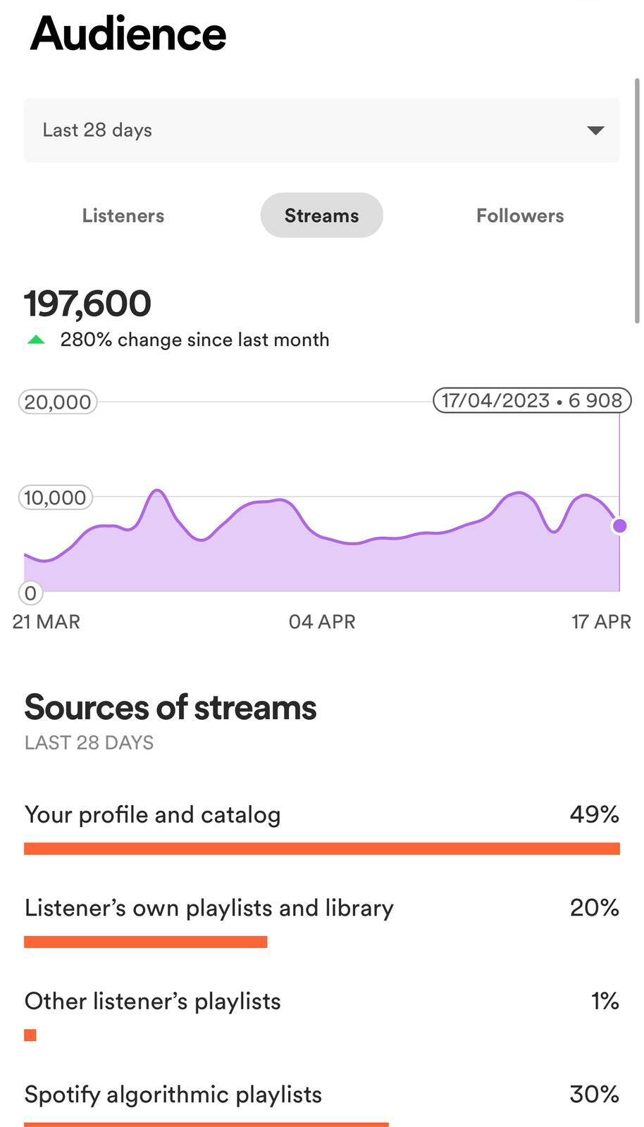Click the small orange 1% bar
Screen dimensions: 644x1127
[x=30, y=1035]
